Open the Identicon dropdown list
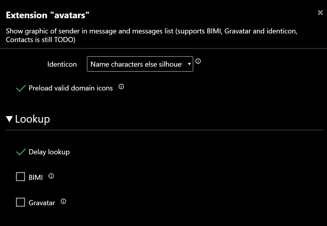This screenshot has width=327, height=226. pyautogui.click(x=140, y=64)
